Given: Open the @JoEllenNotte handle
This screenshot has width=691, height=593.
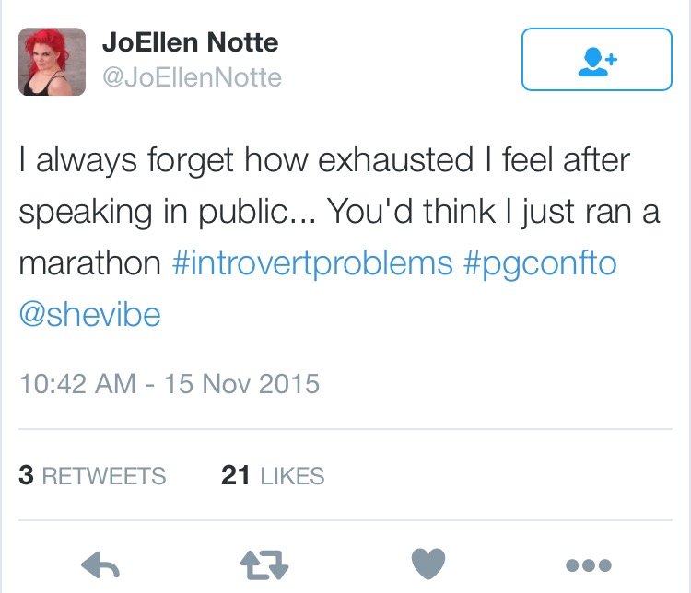Looking at the screenshot, I should pos(193,77).
